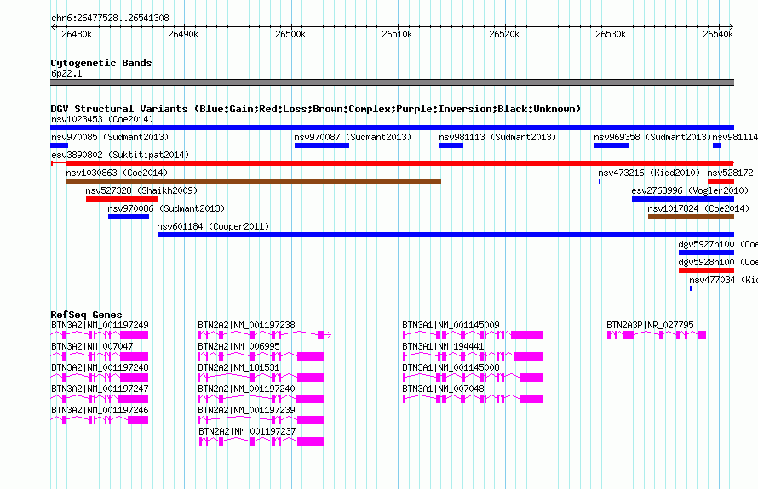Open BTN3A2|NM_007047 gene transcript
758x489 pixels.
[x=100, y=356]
